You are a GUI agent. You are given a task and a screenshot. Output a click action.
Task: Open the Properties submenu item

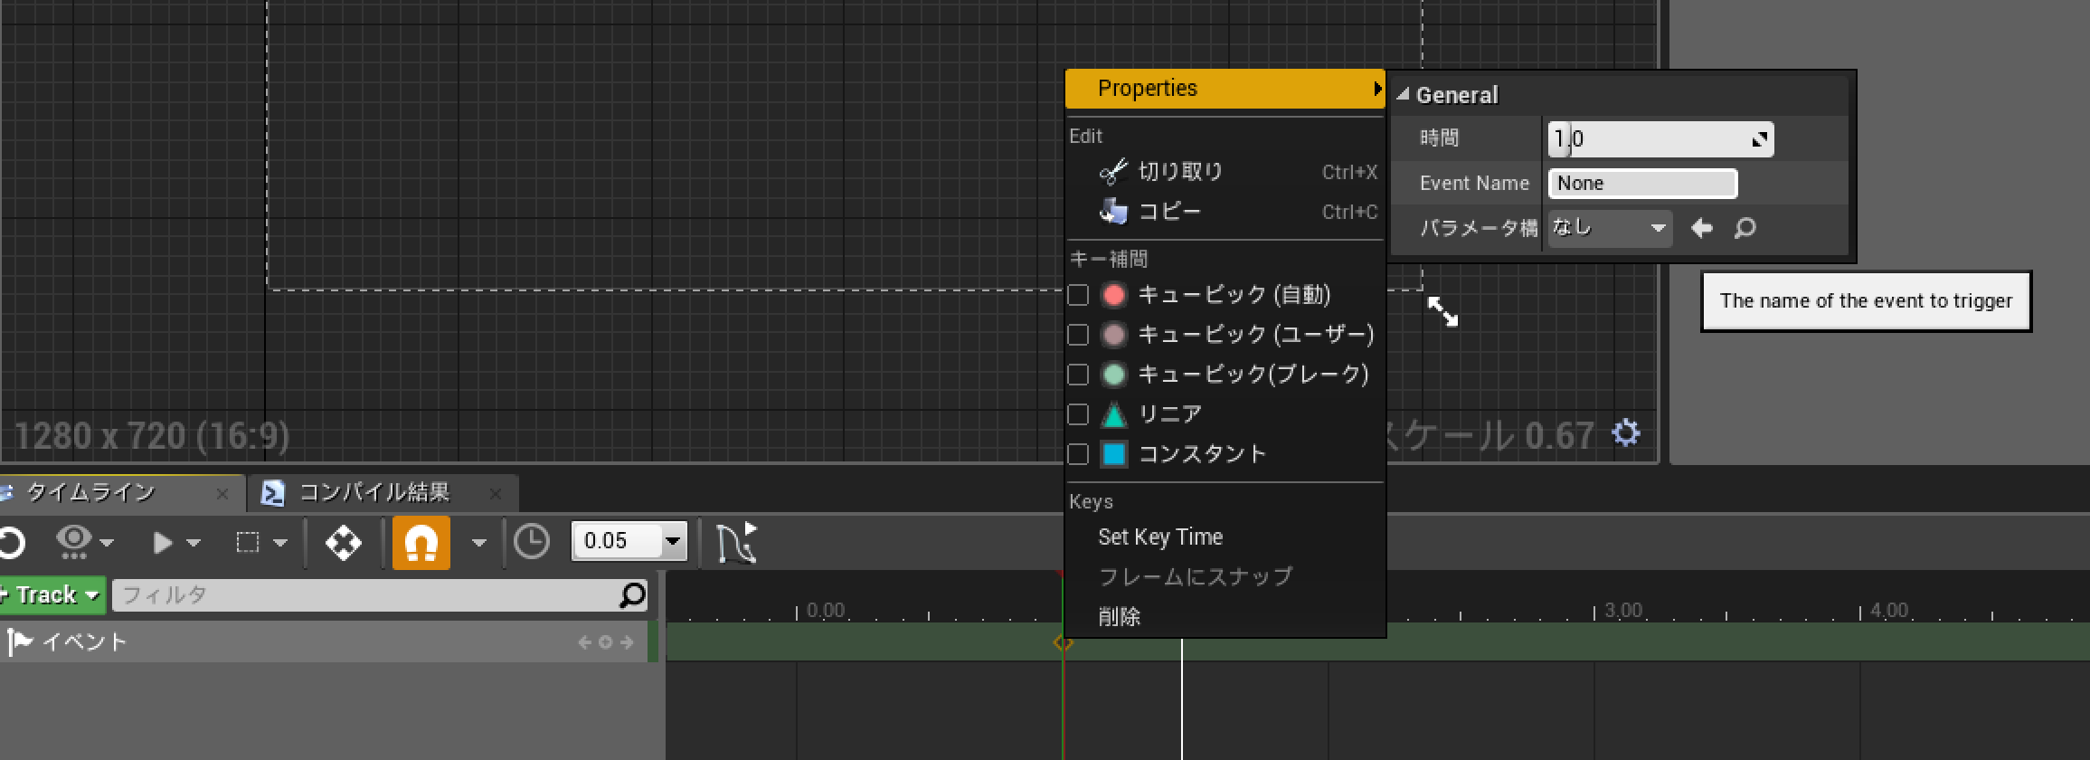[1225, 89]
